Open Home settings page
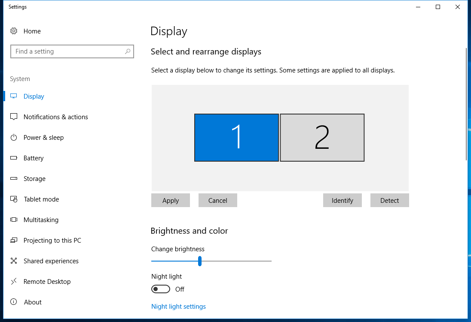The image size is (471, 322). 32,31
